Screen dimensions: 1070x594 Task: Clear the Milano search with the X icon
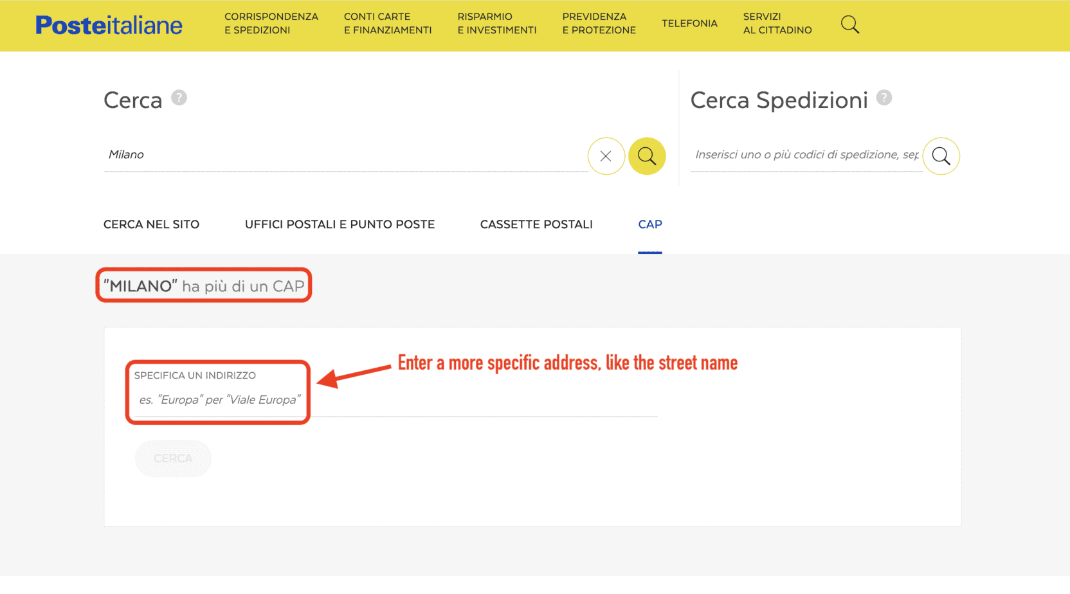click(x=606, y=156)
